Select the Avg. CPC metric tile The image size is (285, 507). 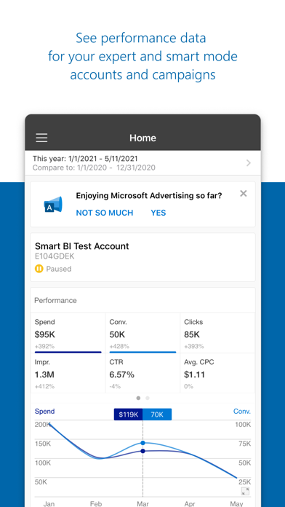tap(217, 373)
